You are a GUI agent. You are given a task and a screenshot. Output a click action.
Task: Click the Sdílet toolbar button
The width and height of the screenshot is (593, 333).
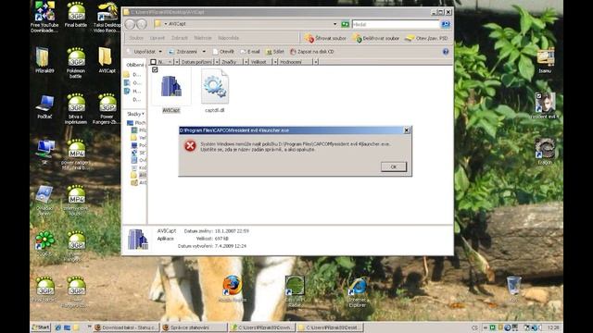click(x=275, y=52)
